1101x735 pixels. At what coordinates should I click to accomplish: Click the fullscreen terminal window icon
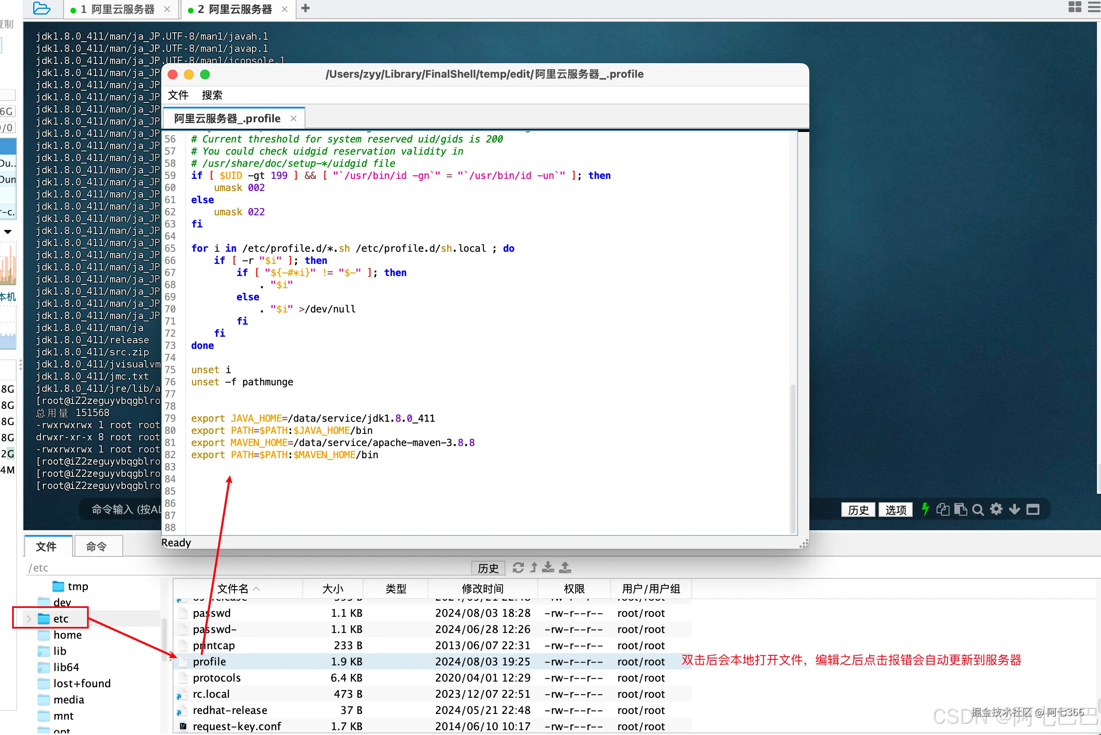pos(1033,510)
